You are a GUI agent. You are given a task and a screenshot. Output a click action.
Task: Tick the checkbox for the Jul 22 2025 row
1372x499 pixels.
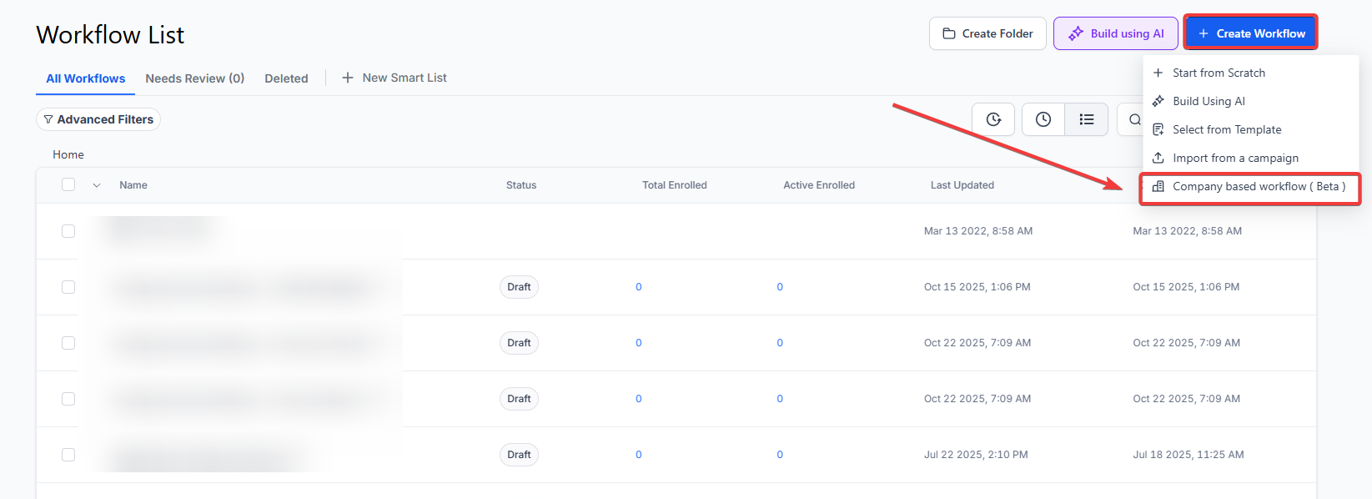tap(68, 455)
